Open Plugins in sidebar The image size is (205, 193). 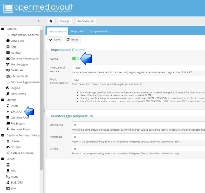coord(15,88)
